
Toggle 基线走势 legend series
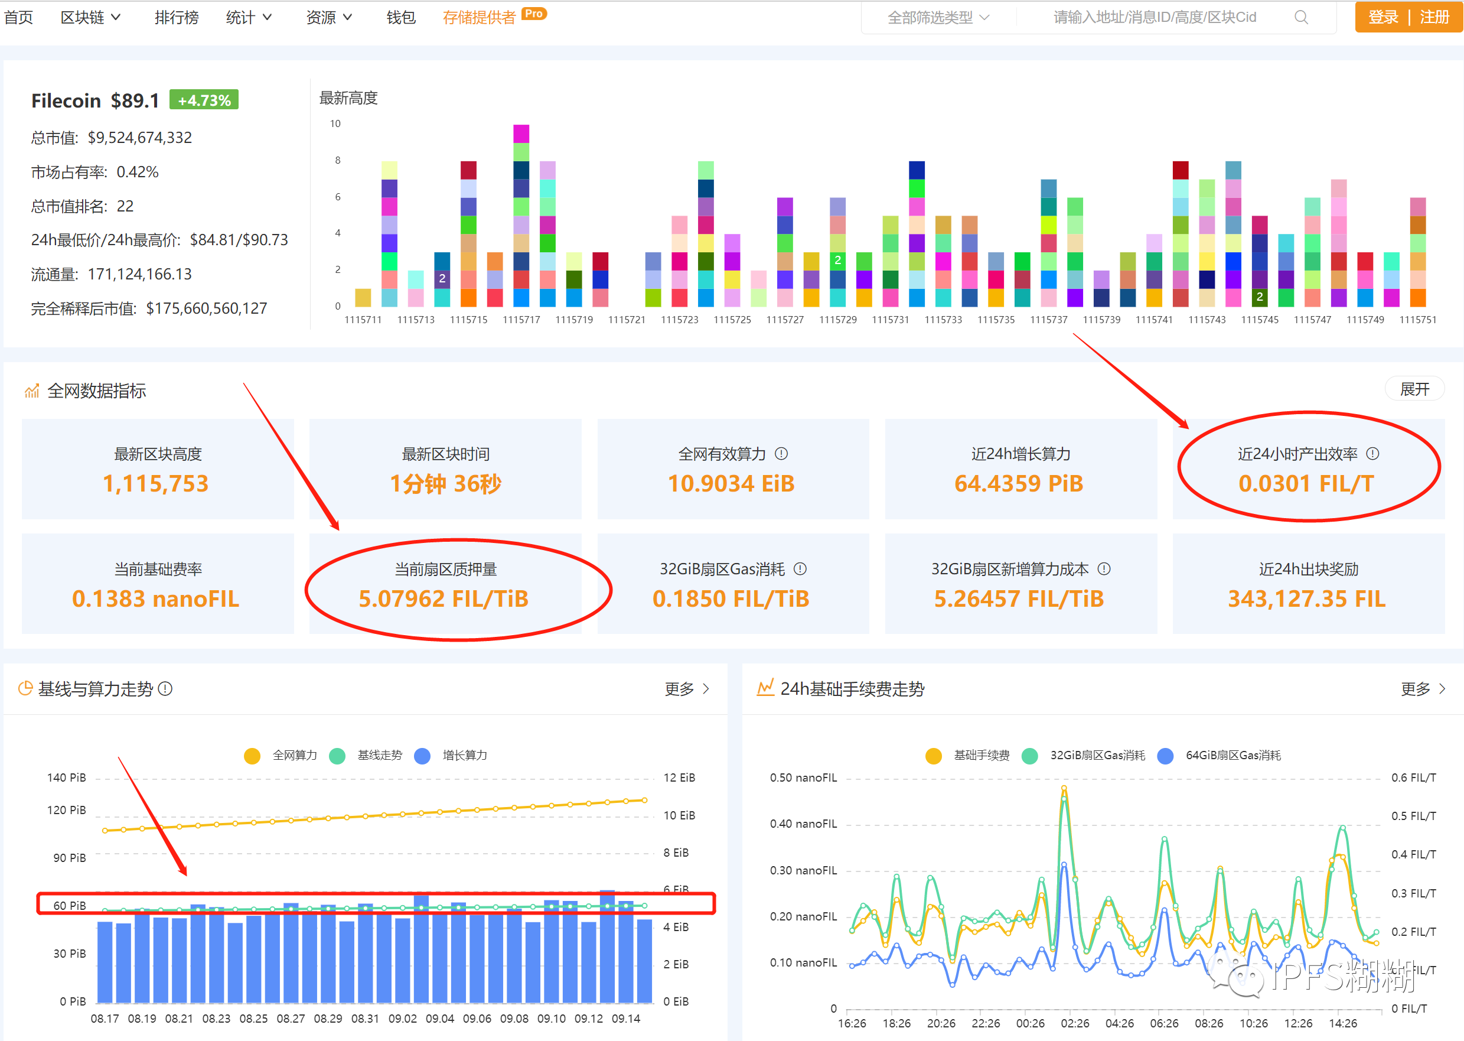[x=366, y=756]
